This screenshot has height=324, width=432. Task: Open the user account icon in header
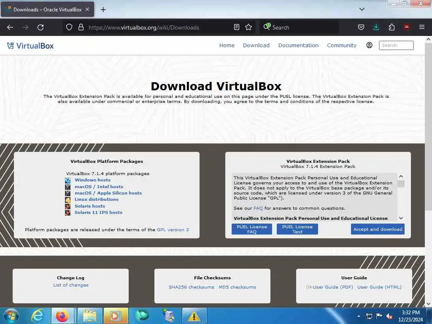tap(370, 45)
